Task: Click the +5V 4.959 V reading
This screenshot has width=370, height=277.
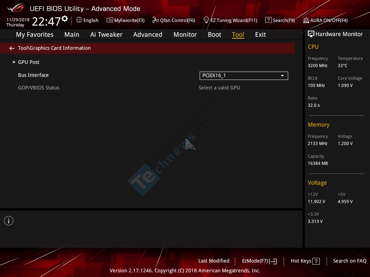Action: pos(345,202)
